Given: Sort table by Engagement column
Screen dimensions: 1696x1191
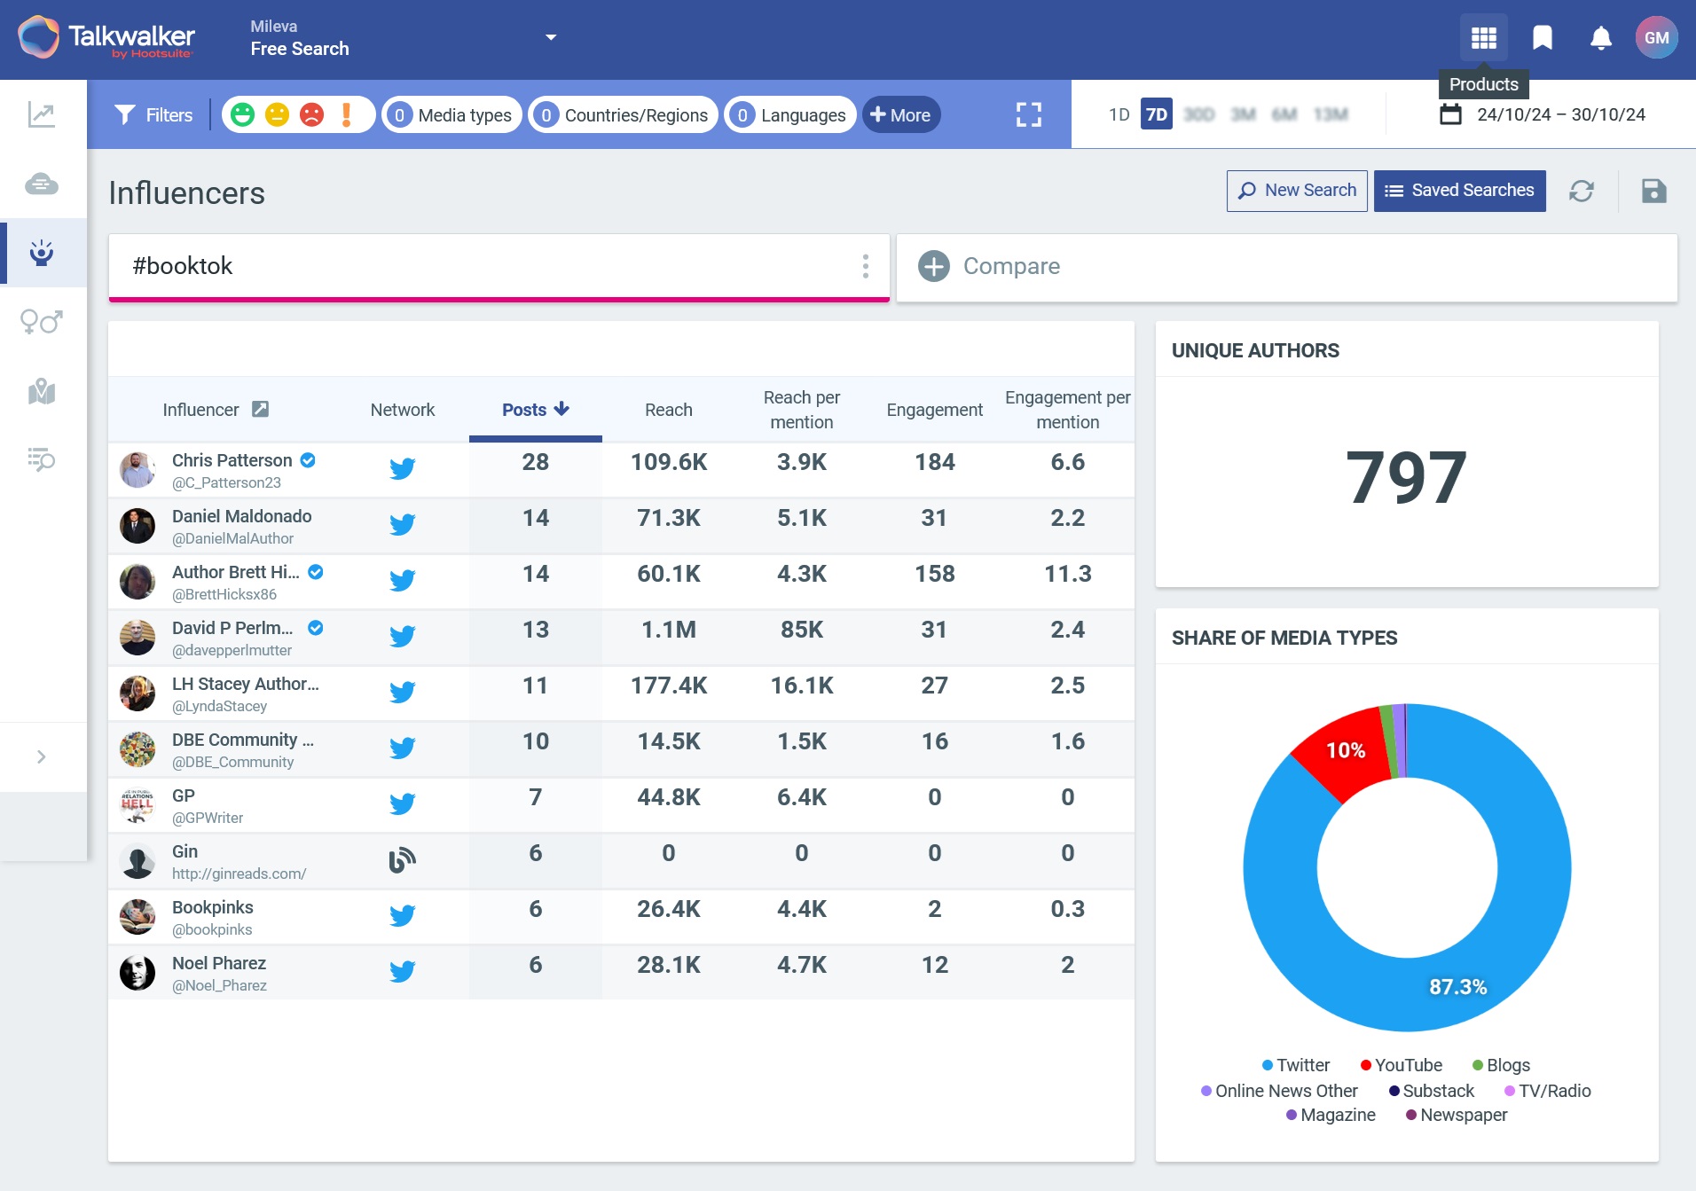Looking at the screenshot, I should [934, 410].
